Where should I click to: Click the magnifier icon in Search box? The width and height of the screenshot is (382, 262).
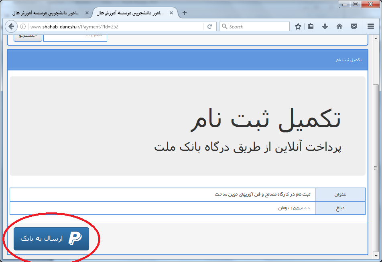click(224, 26)
